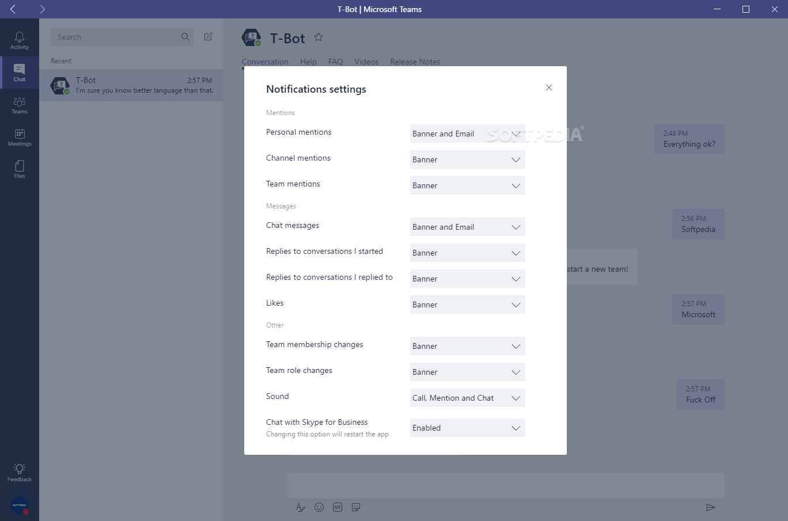This screenshot has width=788, height=521.
Task: Open the user profile avatar
Action: coord(20,505)
